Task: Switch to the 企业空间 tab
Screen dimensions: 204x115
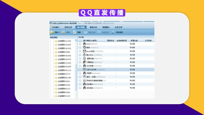Action: click(x=118, y=27)
